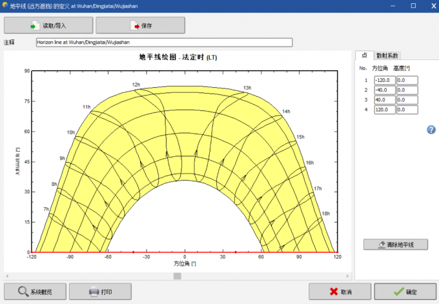Click the printer 打印 button
The image size is (439, 304).
point(100,291)
